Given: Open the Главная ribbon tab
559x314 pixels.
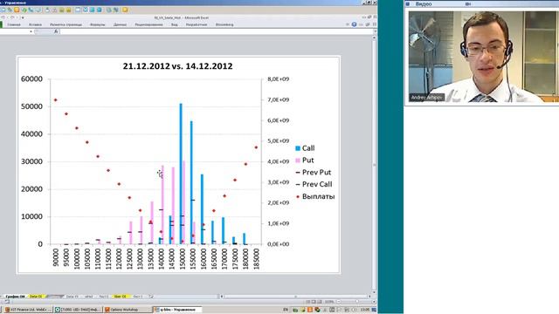Looking at the screenshot, I should [14, 24].
